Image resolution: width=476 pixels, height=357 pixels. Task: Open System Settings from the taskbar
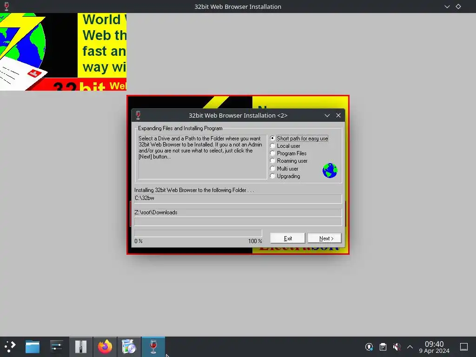(56, 346)
